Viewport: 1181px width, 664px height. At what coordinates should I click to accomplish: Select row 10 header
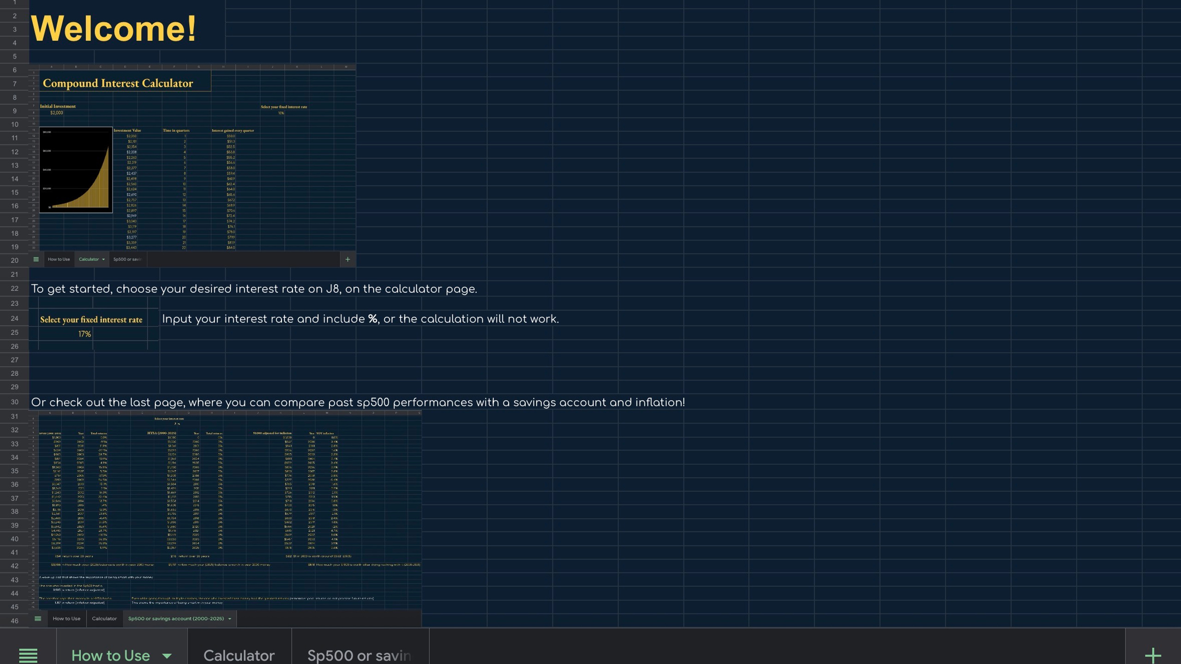coord(14,125)
